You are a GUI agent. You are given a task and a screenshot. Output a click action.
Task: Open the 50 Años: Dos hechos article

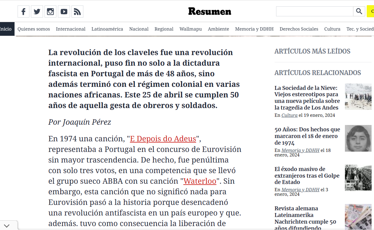coord(307,136)
